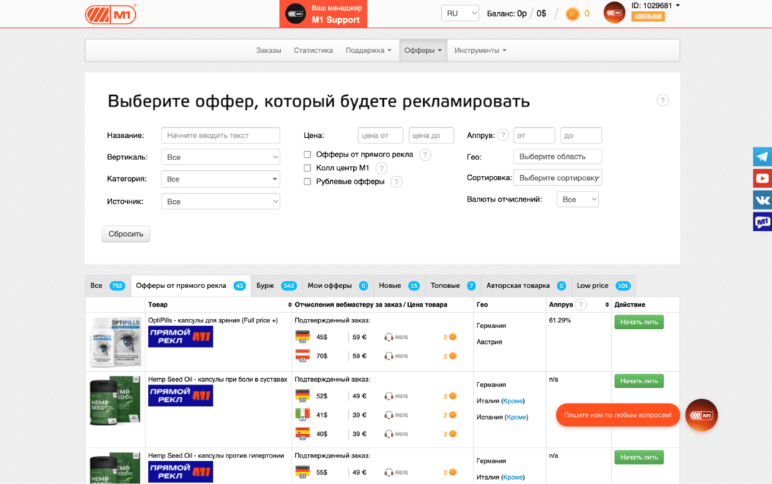Click the sort arrows in Товар column header
Image resolution: width=772 pixels, height=484 pixels.
coord(289,305)
